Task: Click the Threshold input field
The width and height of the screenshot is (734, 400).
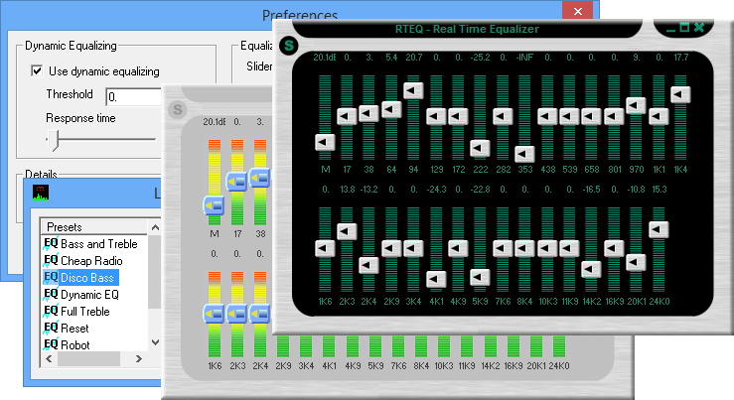Action: click(x=133, y=96)
